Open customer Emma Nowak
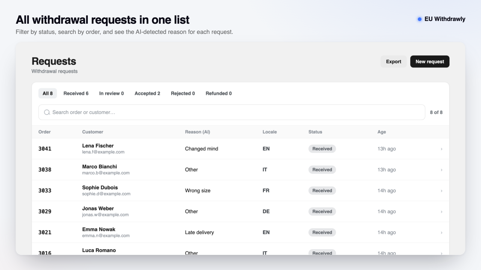481x270 pixels. pos(99,229)
